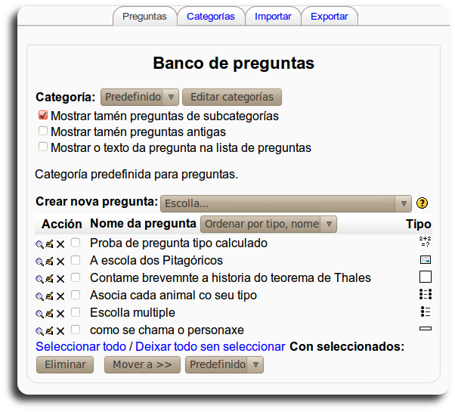Click the calculated type icon in Tipo column
Screen dimensions: 455x412
425,243
